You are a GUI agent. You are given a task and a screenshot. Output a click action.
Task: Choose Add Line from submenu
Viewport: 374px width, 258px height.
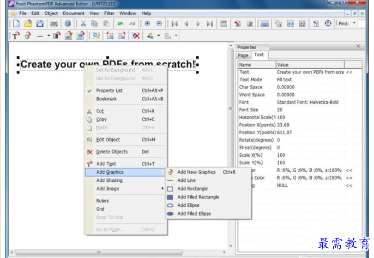click(x=208, y=180)
